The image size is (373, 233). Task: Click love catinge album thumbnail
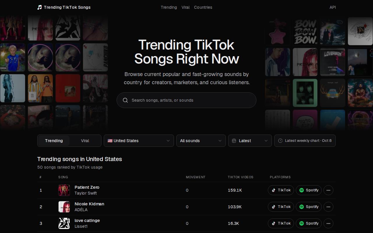coord(64,223)
